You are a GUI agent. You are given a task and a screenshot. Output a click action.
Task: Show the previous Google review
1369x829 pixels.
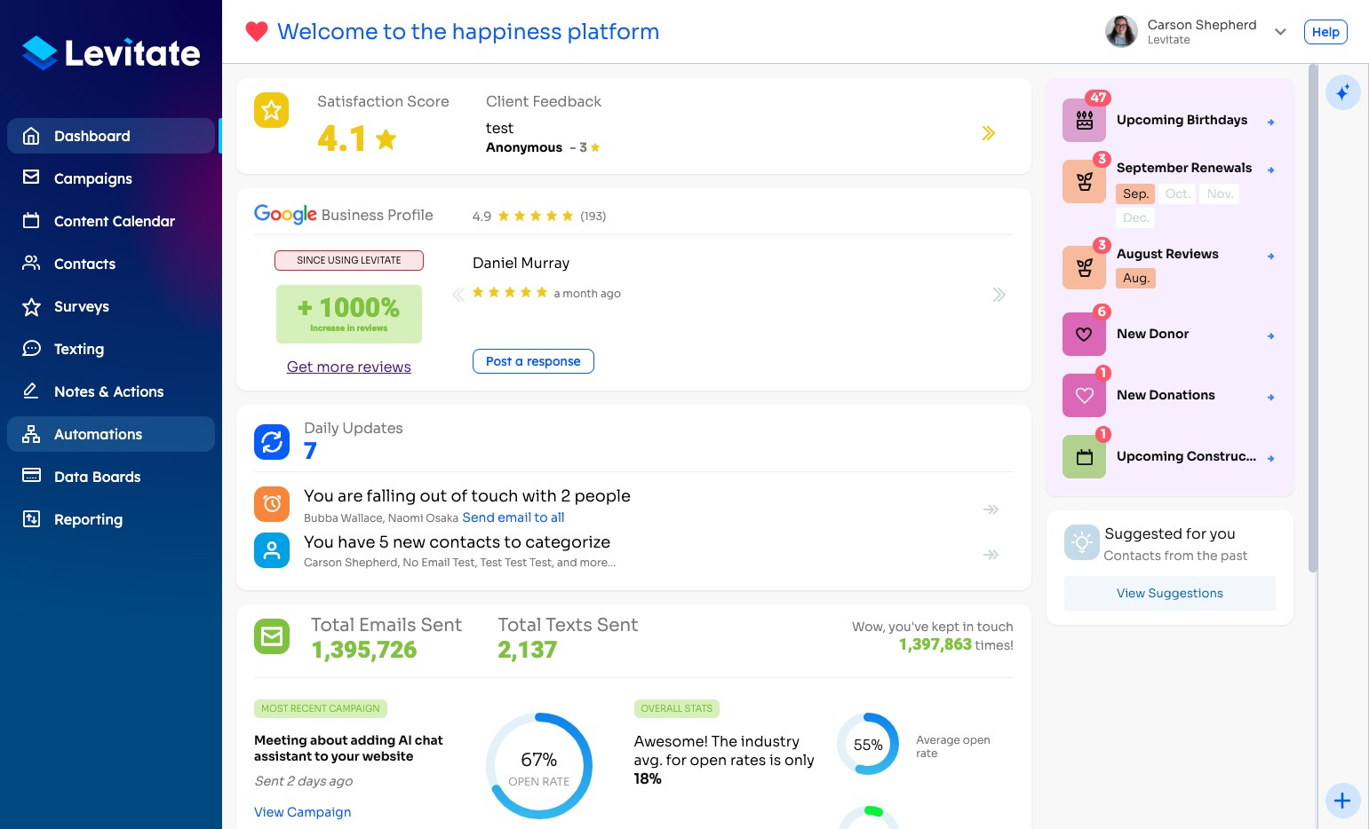(458, 295)
